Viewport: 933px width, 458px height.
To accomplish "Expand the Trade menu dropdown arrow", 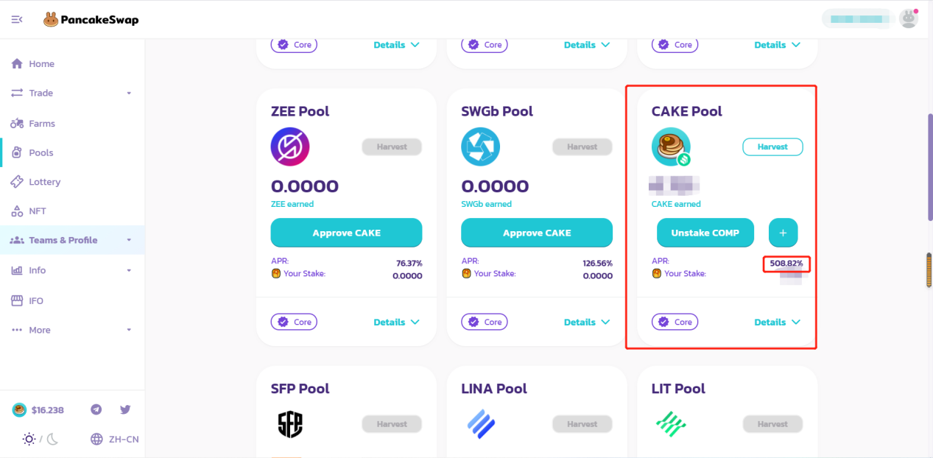I will click(129, 94).
